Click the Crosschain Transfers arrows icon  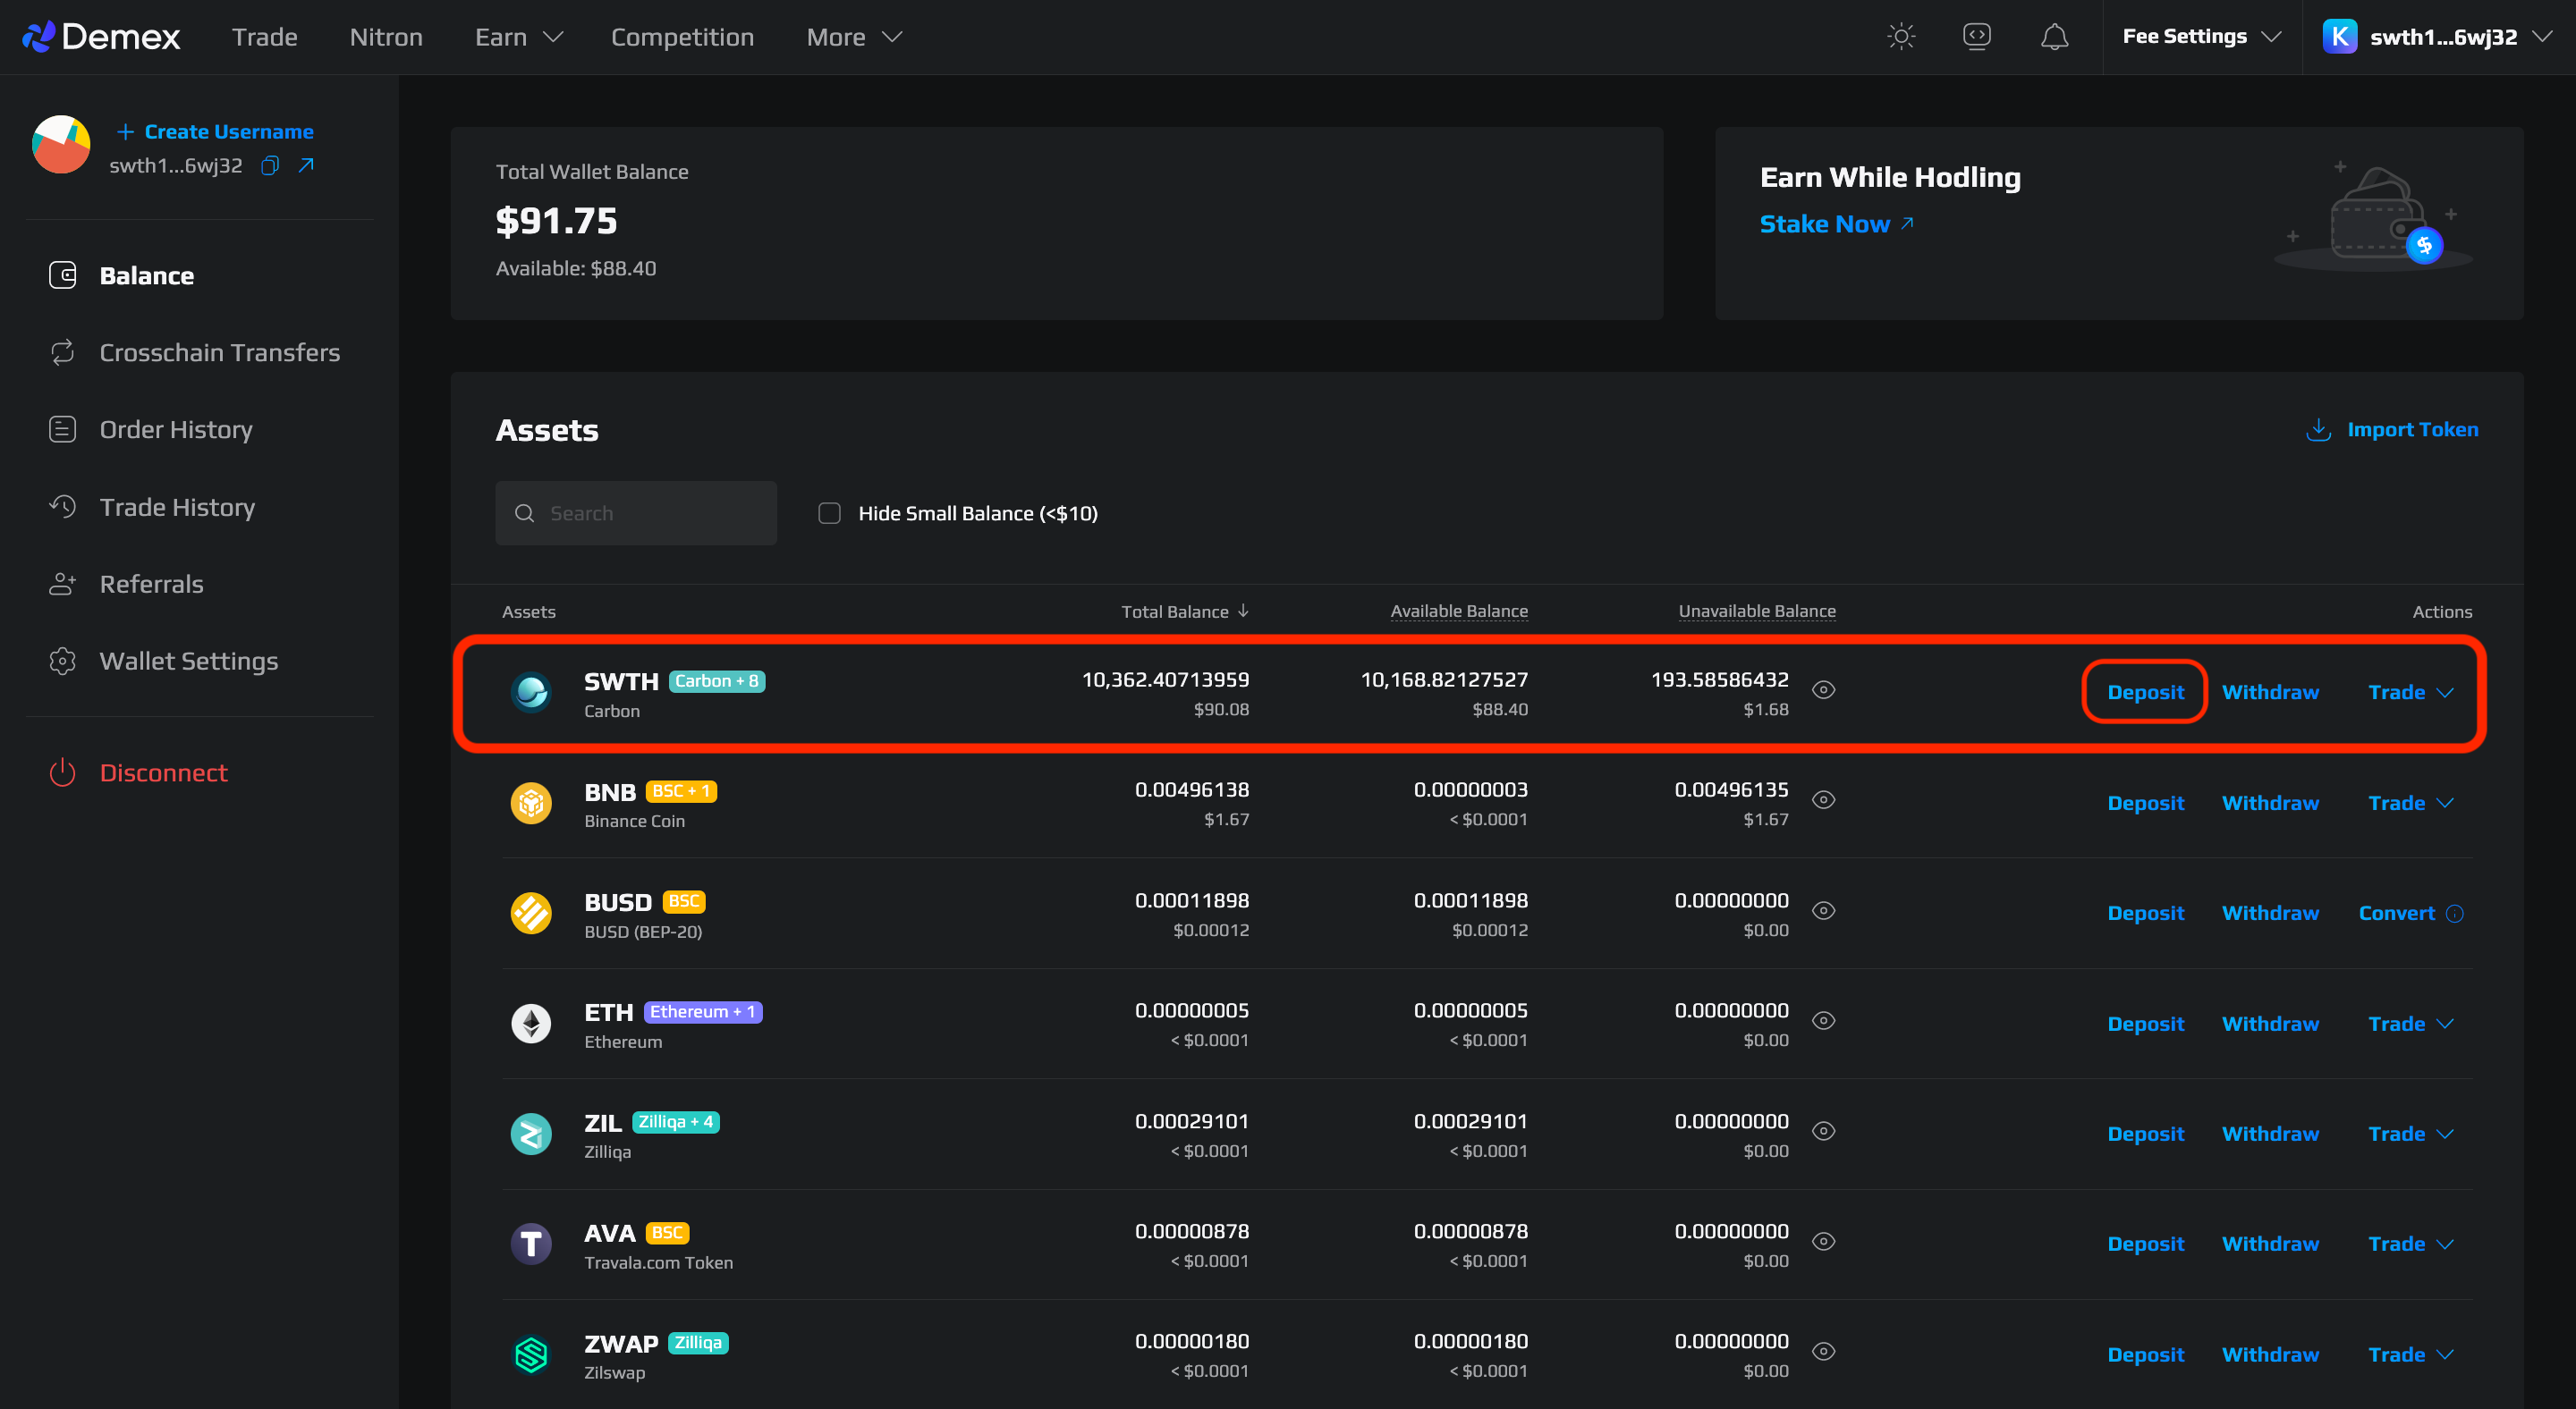point(62,353)
